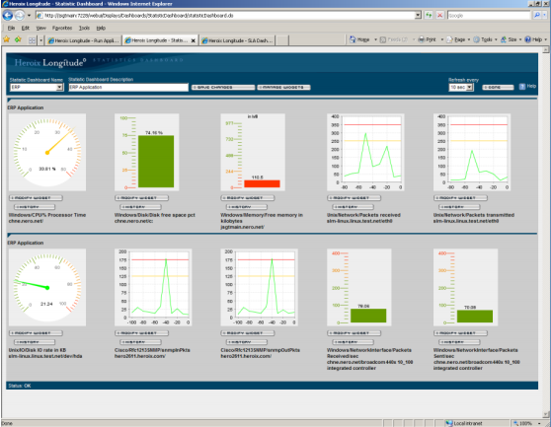Go forward with the browser Forward arrow

(20, 16)
